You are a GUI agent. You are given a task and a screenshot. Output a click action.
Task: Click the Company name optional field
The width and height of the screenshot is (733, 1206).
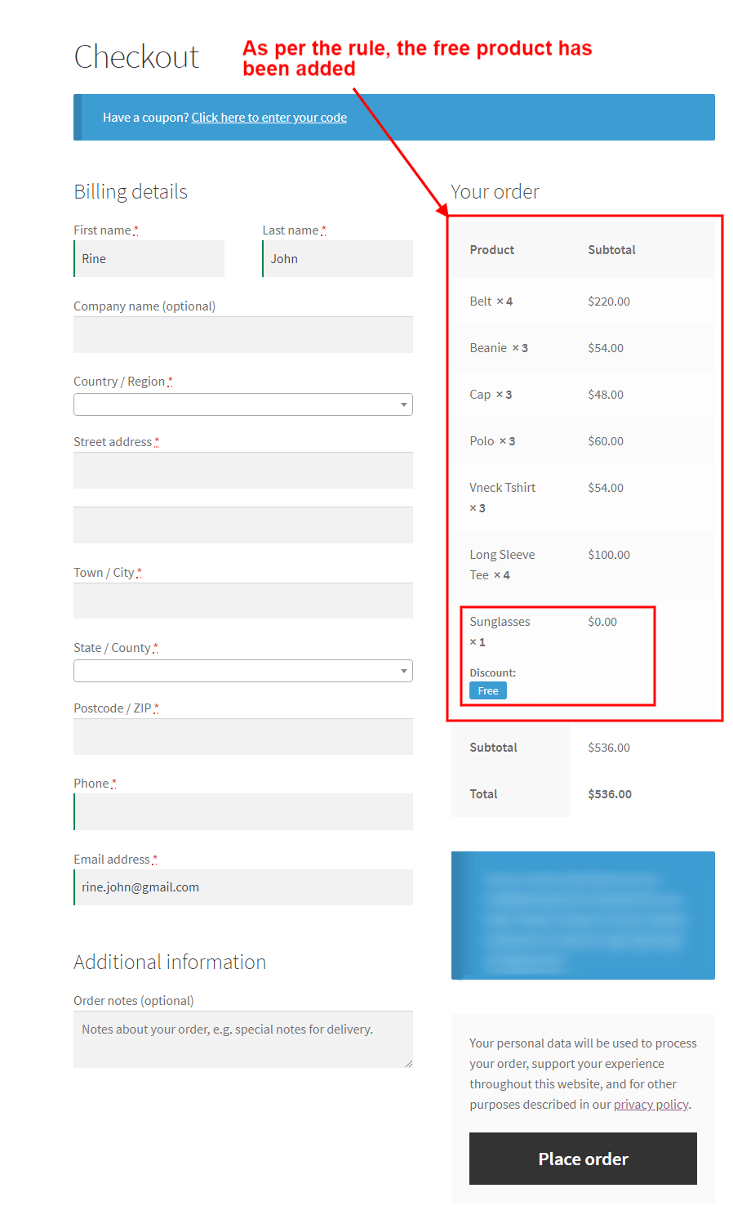[242, 334]
